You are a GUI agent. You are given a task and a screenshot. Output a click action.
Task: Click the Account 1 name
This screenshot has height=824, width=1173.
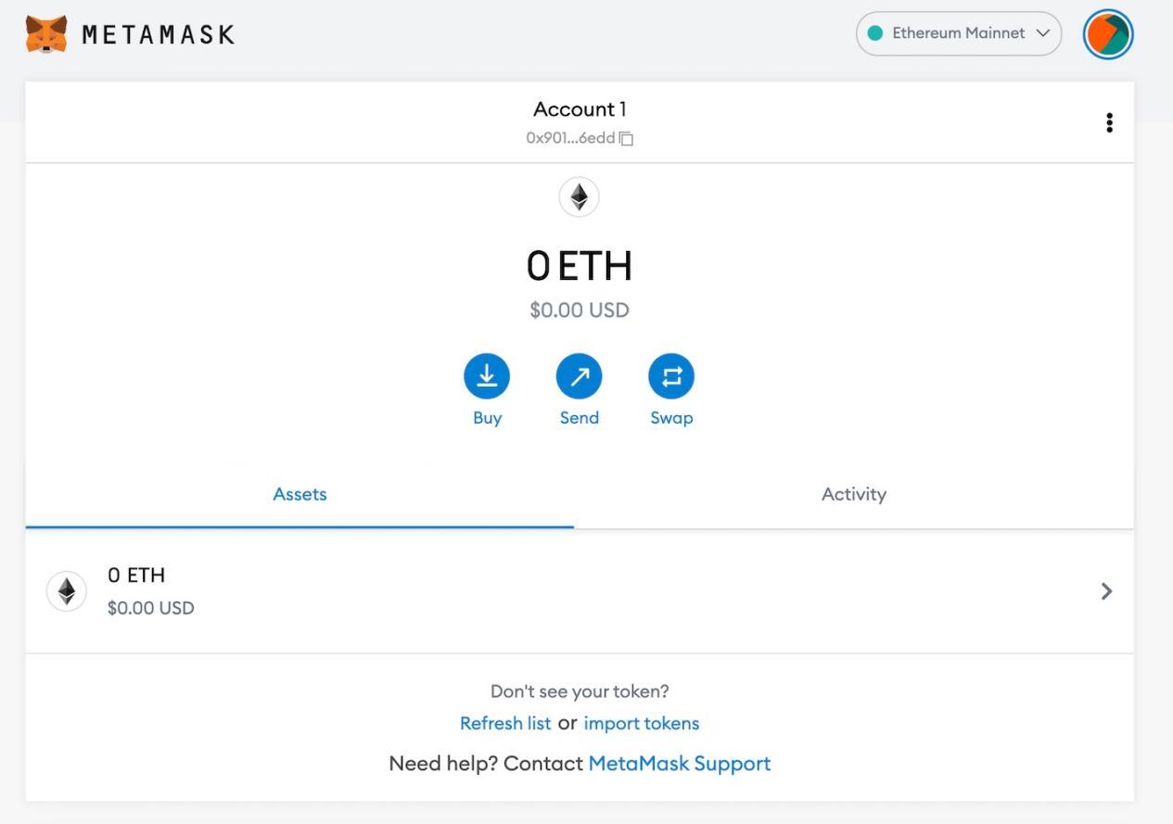(580, 109)
